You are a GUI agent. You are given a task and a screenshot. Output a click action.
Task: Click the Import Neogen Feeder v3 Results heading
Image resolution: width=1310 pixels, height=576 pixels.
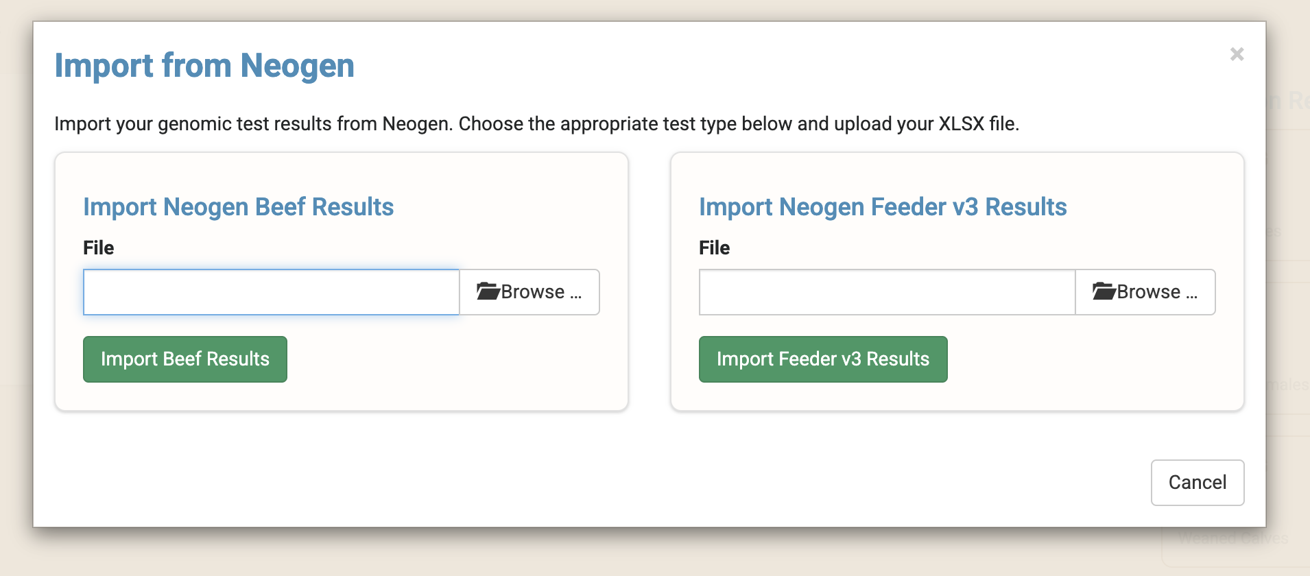click(x=883, y=207)
